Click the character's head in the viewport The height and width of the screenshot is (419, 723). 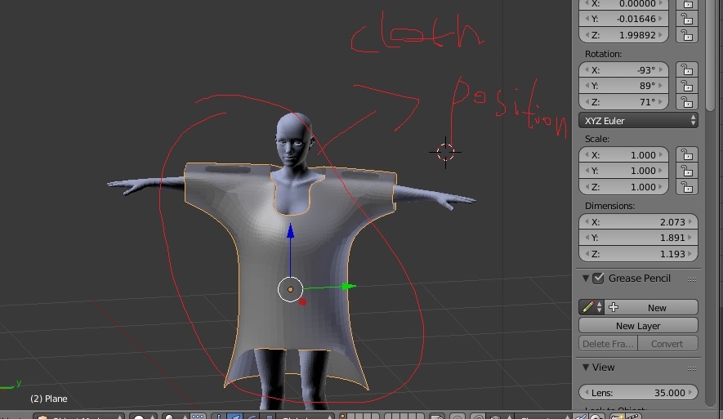pos(293,138)
